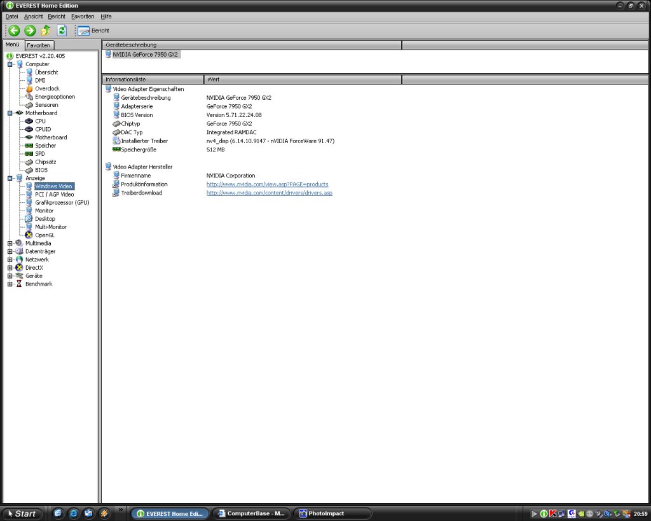Switch to PhotoImpact taskbar window
The image size is (651, 521).
pyautogui.click(x=332, y=513)
